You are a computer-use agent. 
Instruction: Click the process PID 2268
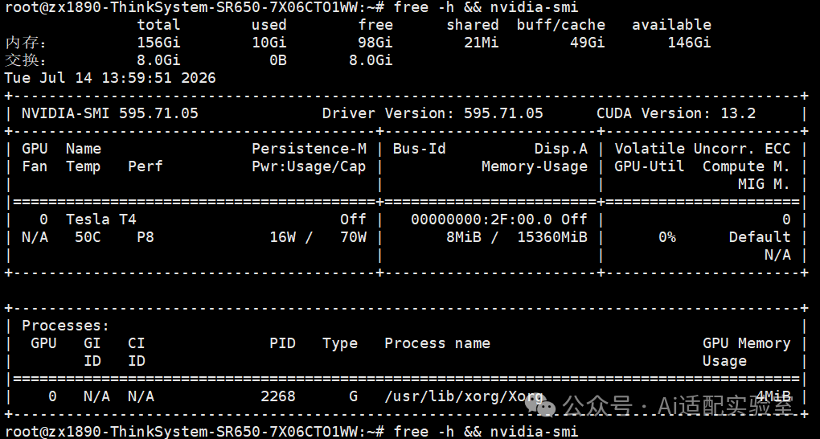point(278,396)
